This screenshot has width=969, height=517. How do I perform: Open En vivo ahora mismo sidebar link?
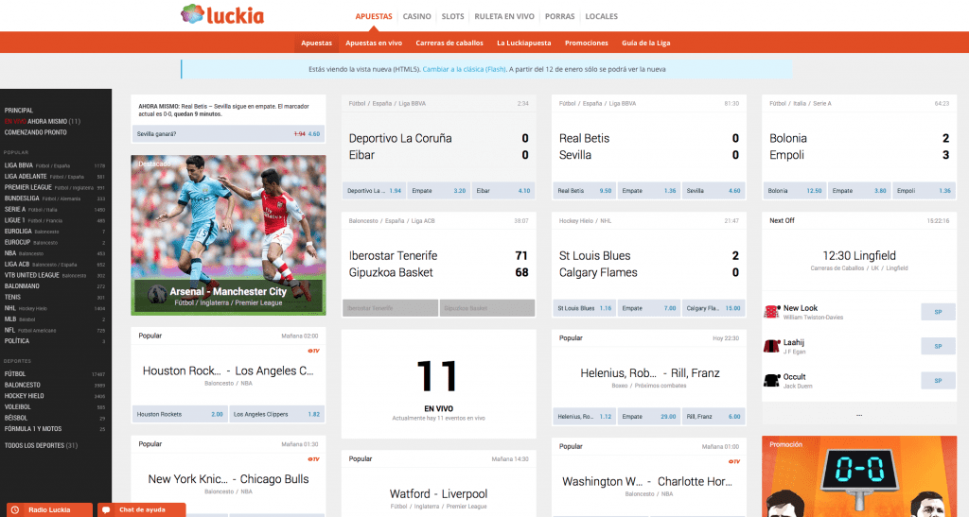42,122
